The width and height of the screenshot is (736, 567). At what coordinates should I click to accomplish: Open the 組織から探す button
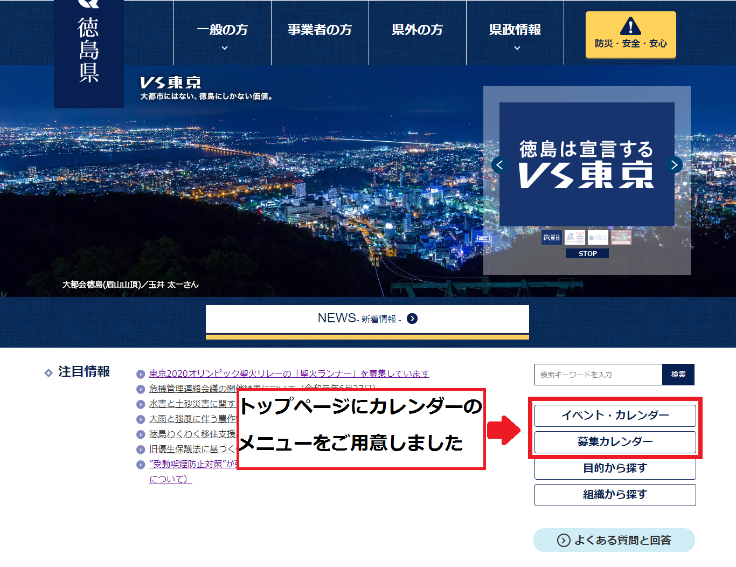[x=615, y=495]
